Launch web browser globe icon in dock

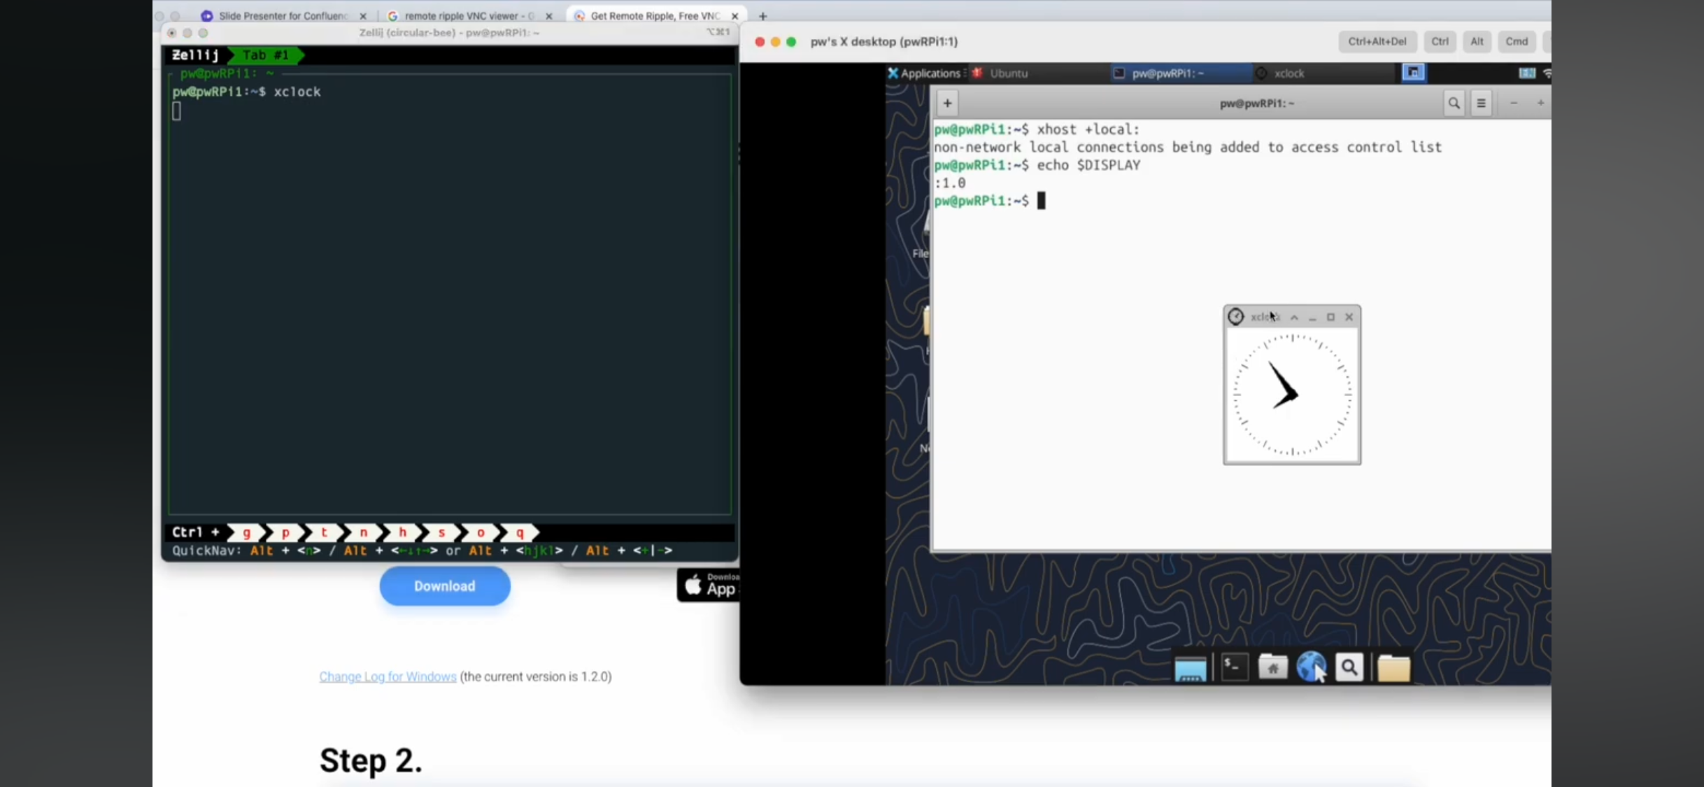coord(1311,667)
